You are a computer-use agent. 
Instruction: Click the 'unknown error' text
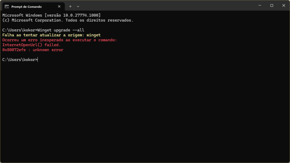[x=48, y=50]
